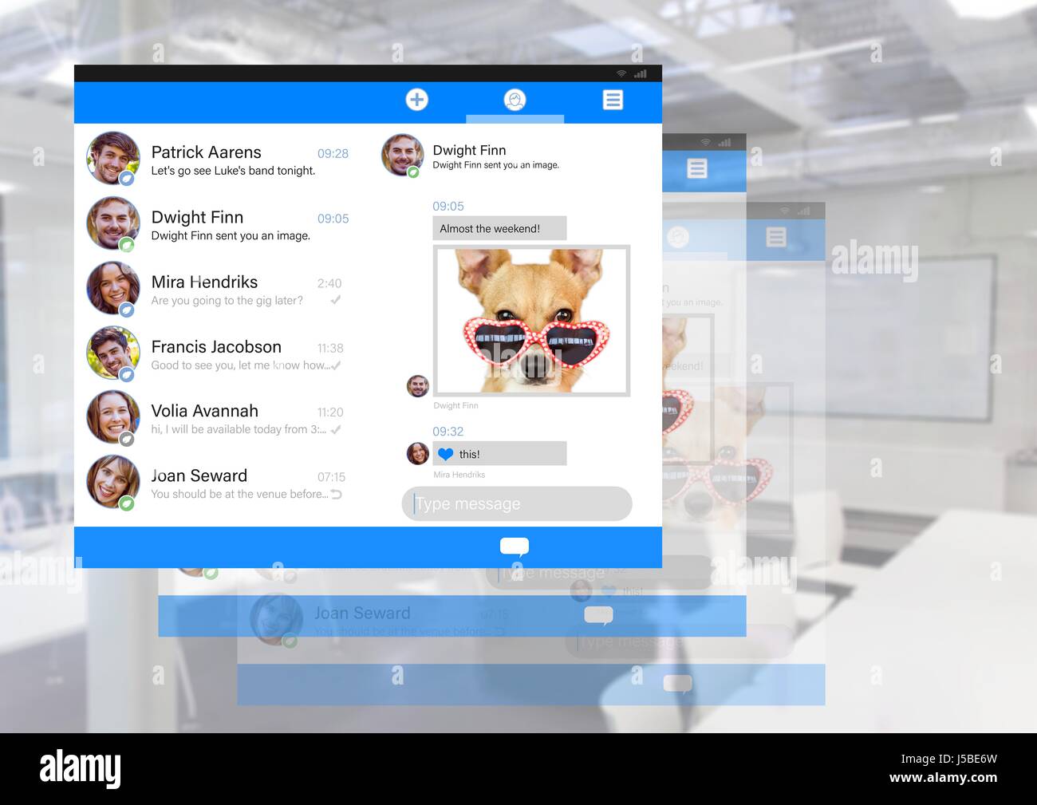This screenshot has height=805, width=1037.
Task: Click the 'Almost the weekend!' message bubble
Action: pos(499,228)
